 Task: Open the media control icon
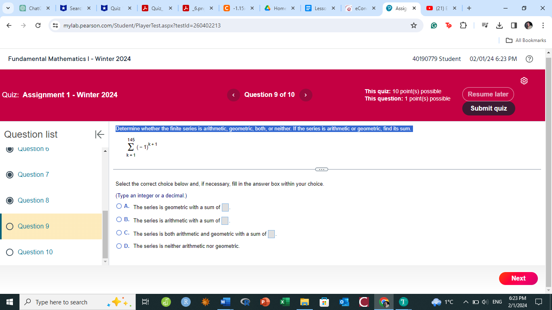pos(485,25)
